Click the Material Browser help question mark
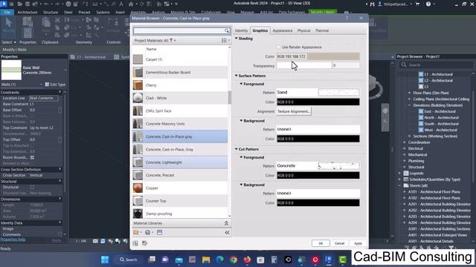 (347, 18)
